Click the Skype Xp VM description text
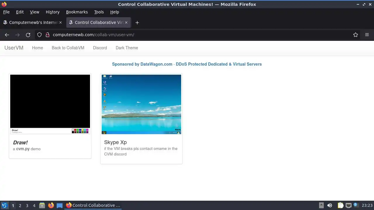 [x=141, y=151]
